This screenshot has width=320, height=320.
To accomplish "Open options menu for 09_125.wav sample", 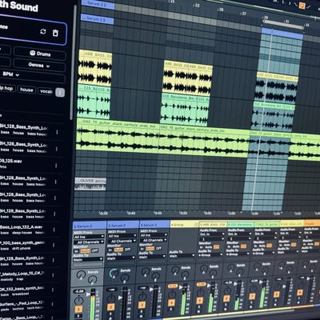I will [x=56, y=166].
